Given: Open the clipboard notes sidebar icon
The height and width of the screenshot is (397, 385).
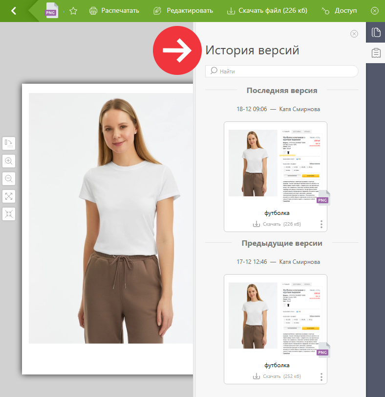Looking at the screenshot, I should click(x=376, y=53).
